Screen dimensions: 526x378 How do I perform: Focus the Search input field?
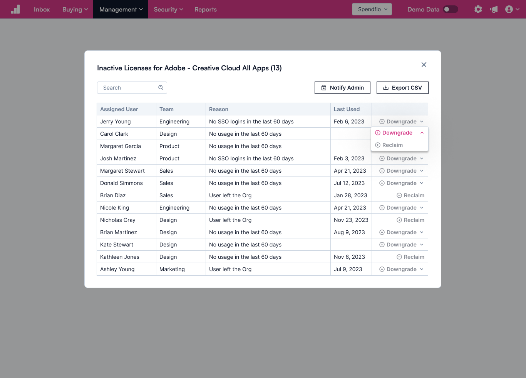point(132,88)
